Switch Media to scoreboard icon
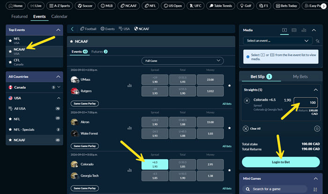The height and width of the screenshot is (194, 328). pyautogui.click(x=294, y=30)
